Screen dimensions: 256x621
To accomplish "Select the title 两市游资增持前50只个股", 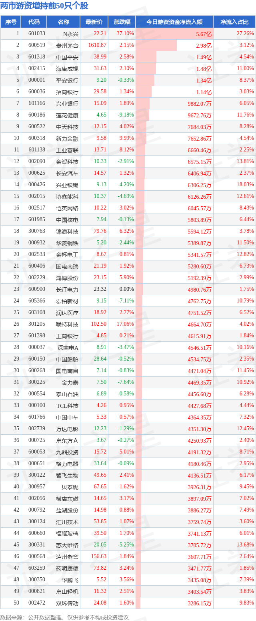I will click(44, 6).
